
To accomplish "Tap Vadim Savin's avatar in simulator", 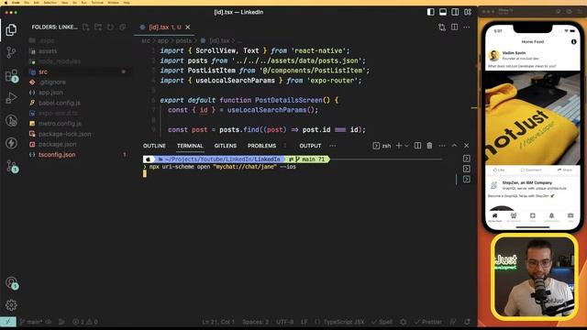I will click(x=493, y=56).
